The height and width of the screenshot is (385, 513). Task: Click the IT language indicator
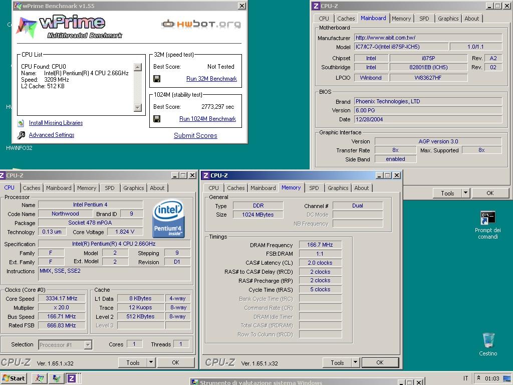(x=465, y=378)
